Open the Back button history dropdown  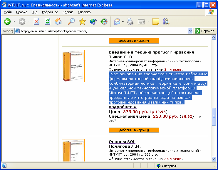(x=14, y=21)
